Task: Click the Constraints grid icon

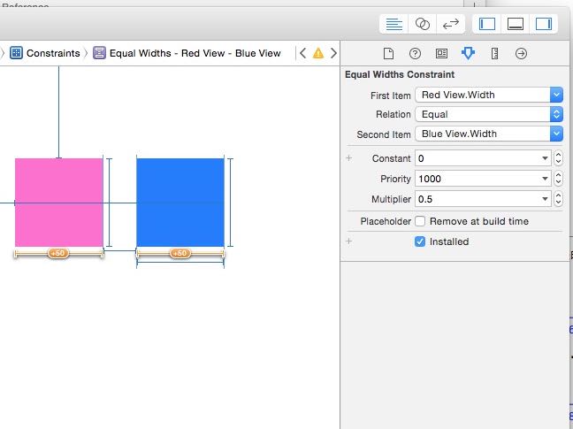Action: pyautogui.click(x=16, y=53)
